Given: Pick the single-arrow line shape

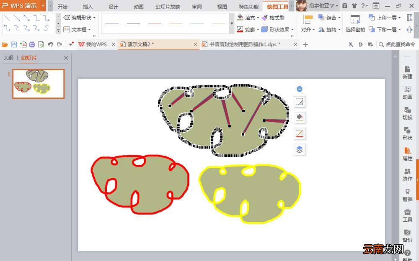Looking at the screenshot, I should pos(17,18).
